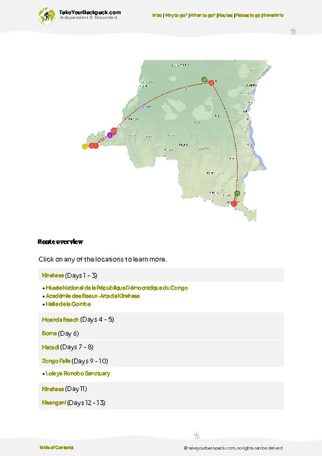322x456 pixels.
Task: Click the '(Days 4 - 5)' text
Action: (x=97, y=319)
